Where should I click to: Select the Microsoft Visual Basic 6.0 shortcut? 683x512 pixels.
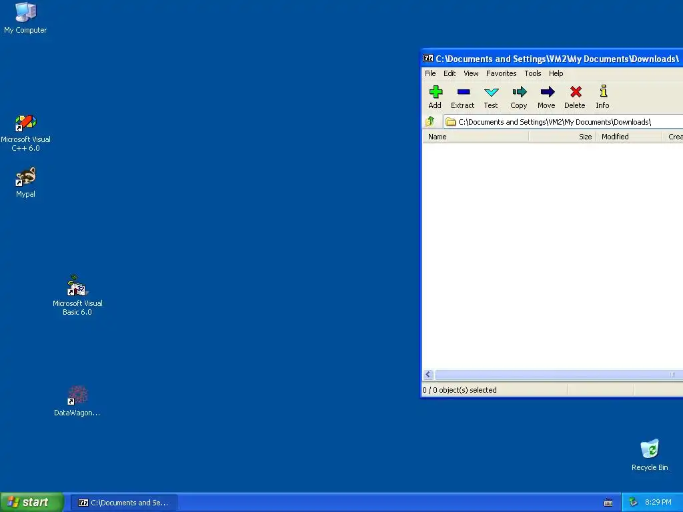77,295
